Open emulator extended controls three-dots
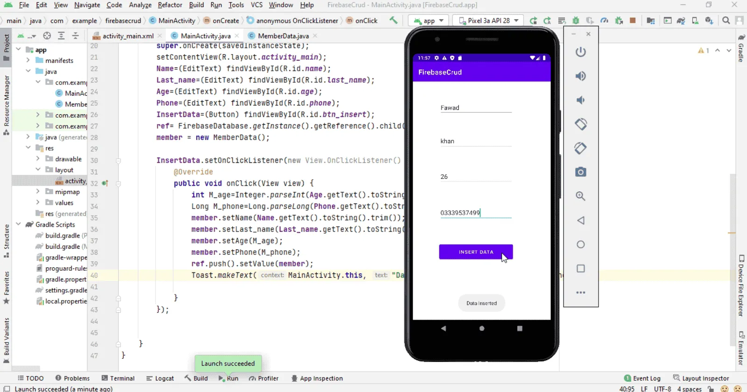 581,293
